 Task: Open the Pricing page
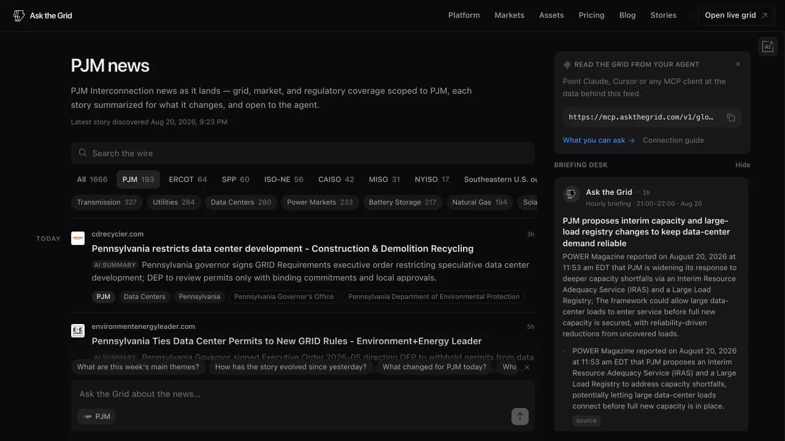pos(591,15)
